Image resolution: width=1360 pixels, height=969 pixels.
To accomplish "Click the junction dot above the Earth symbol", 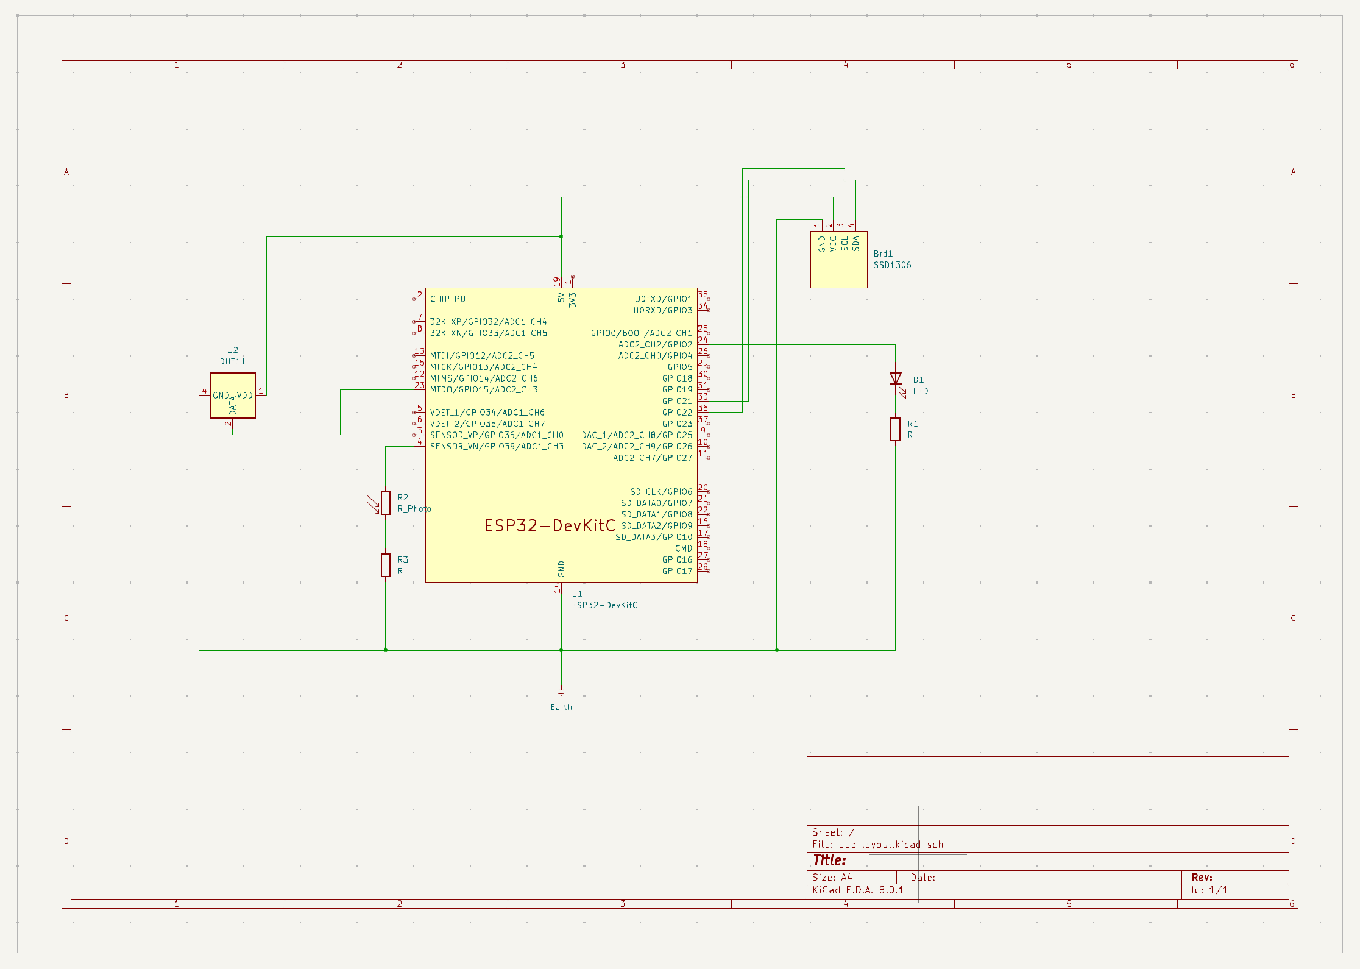I will 561,650.
